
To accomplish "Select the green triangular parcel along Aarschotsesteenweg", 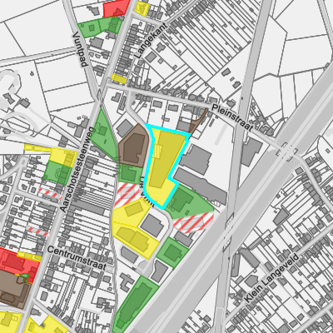I will (x=104, y=135).
